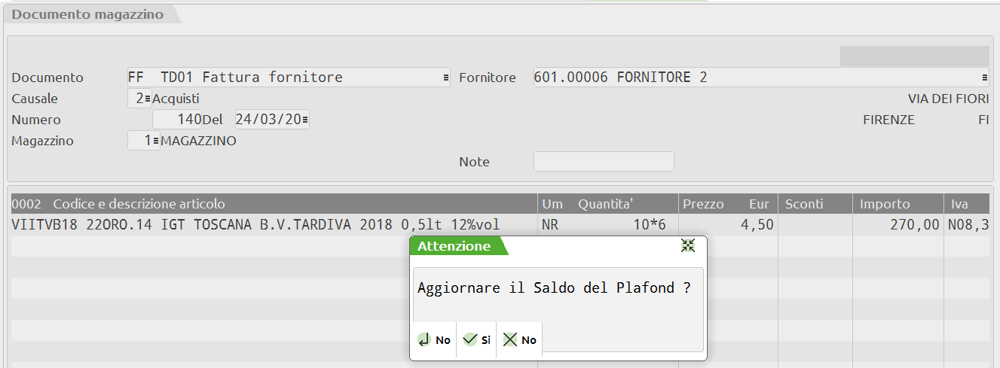
Task: Click the Prezzo cell showing 4,50
Action: [728, 225]
